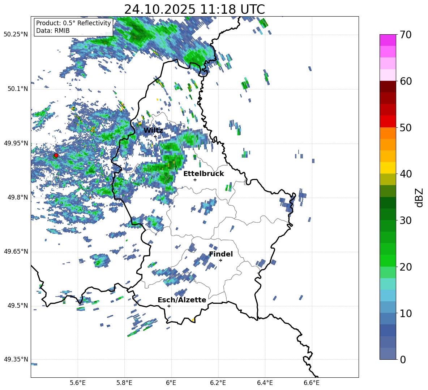This screenshot has height=390, width=428.
Task: Click the bright green 20 dBZ colorbar segment
Action: (x=388, y=260)
